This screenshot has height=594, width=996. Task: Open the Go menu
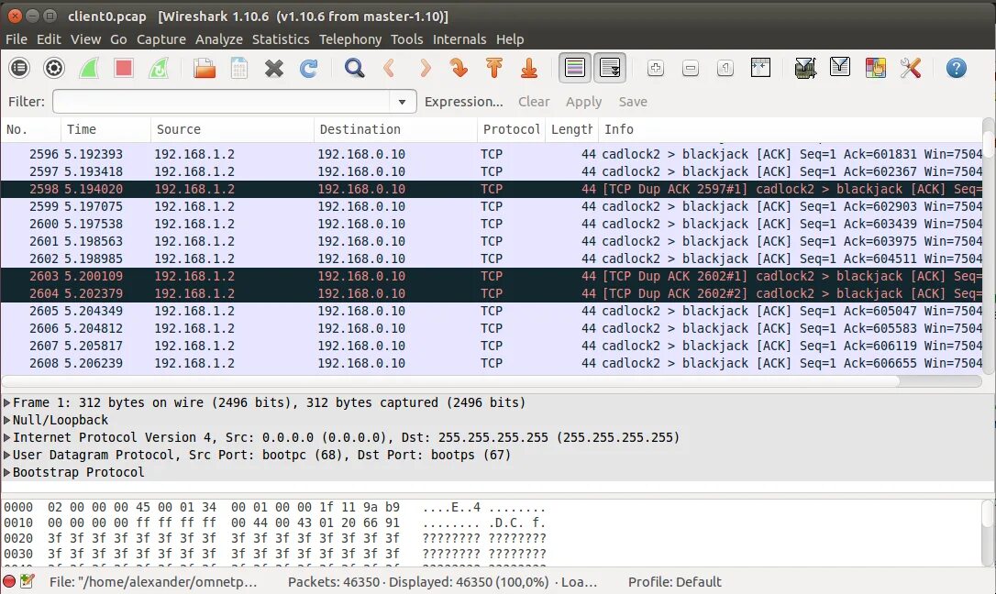(119, 39)
